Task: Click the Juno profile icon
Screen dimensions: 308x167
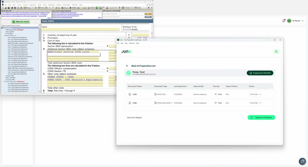Action: (x=276, y=51)
